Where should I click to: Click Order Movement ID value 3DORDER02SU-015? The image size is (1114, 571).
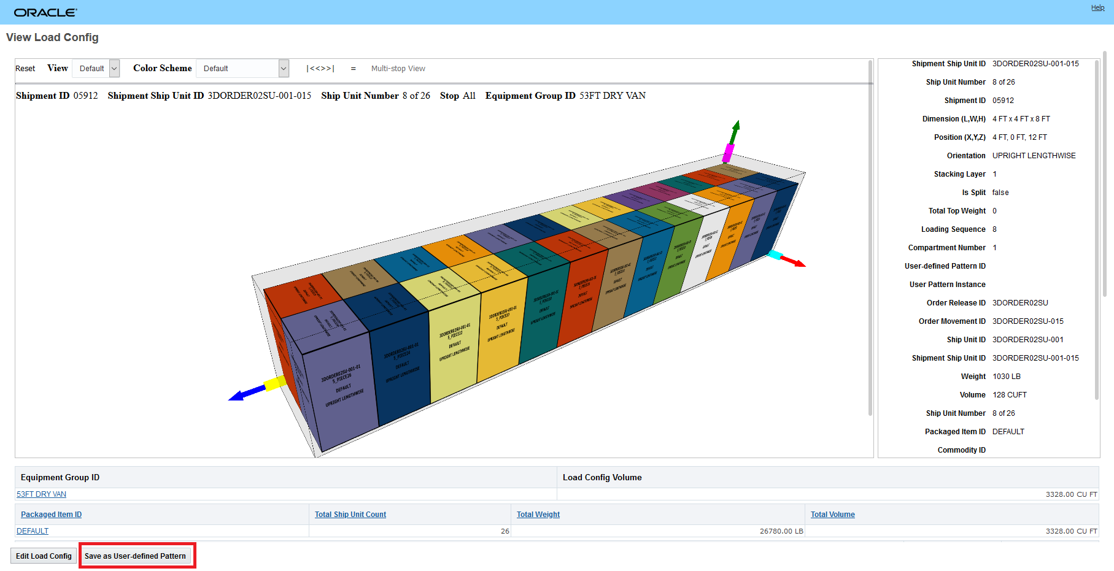(1028, 321)
